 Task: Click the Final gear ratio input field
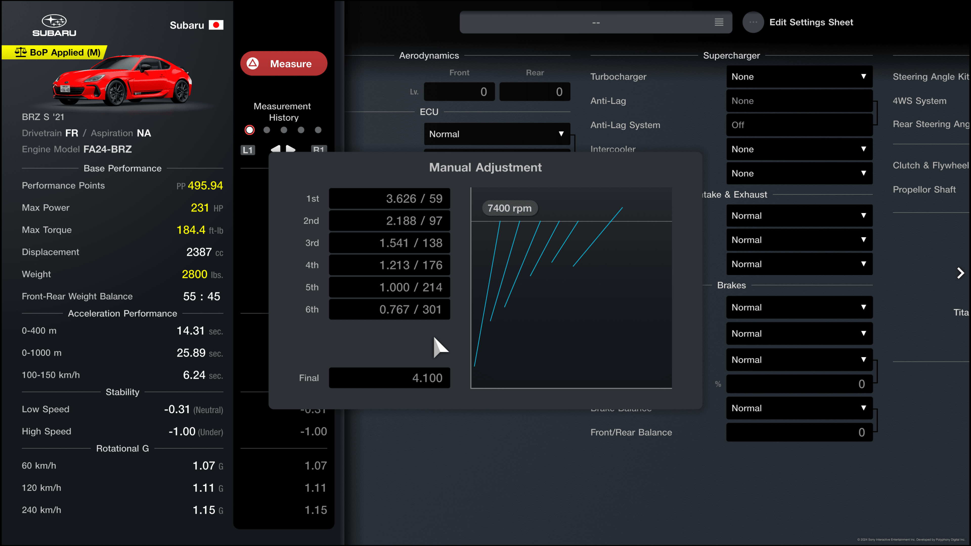(389, 378)
